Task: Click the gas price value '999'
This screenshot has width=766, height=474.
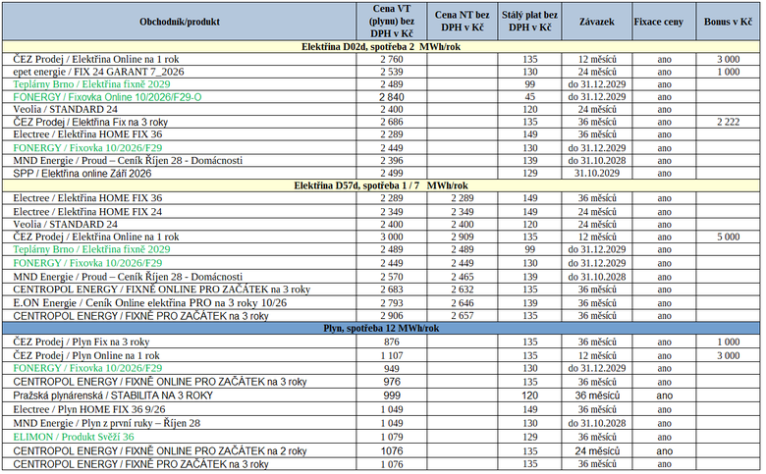Action: tap(392, 395)
